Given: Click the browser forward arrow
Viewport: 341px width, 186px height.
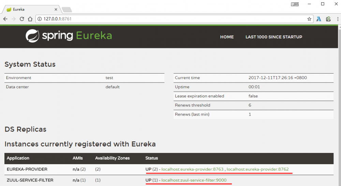Looking at the screenshot, I should tap(14, 19).
